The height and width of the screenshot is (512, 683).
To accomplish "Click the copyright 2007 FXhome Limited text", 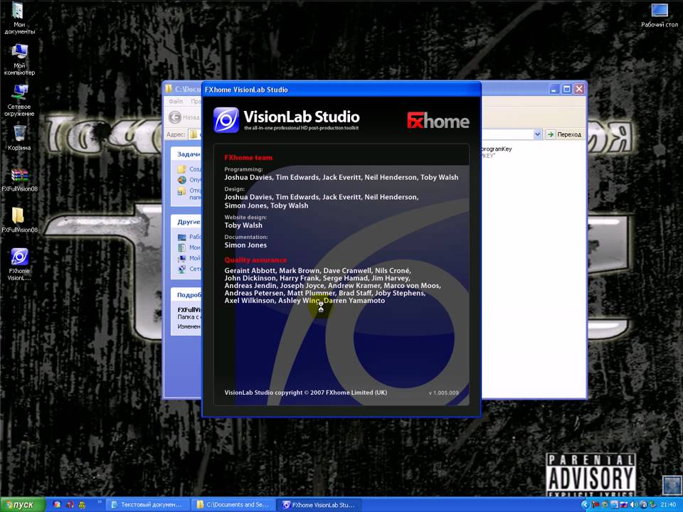I will pos(305,393).
